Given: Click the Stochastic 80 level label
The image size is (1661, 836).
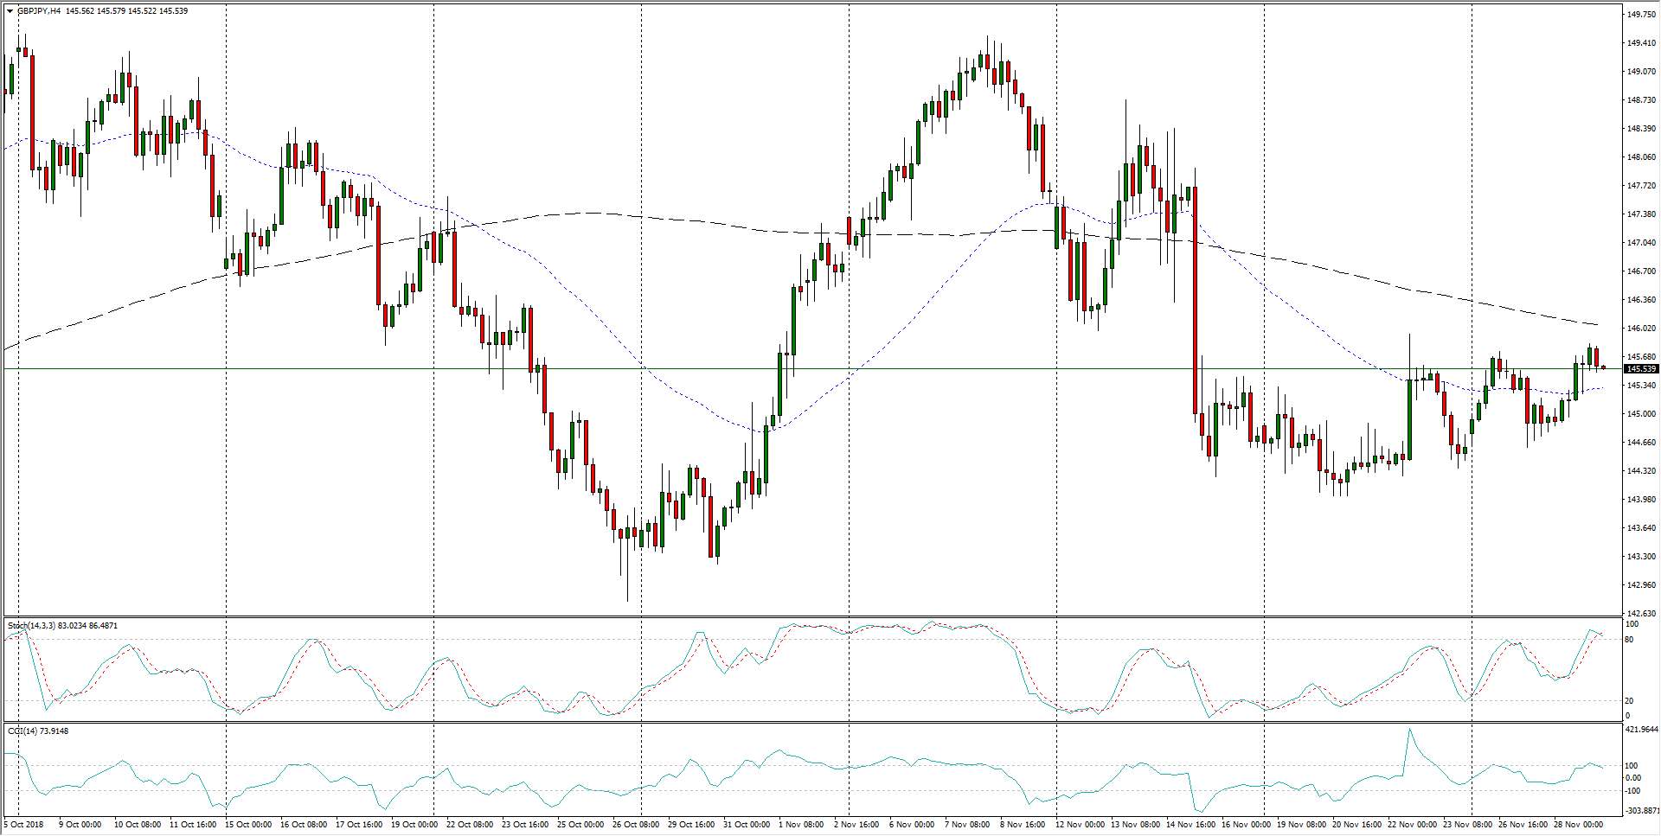Looking at the screenshot, I should click(x=1629, y=640).
